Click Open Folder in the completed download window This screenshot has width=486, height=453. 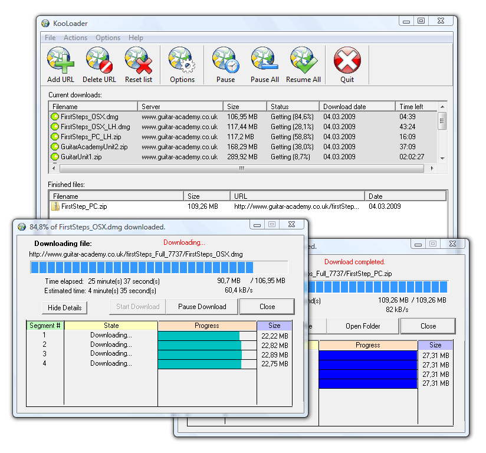pos(363,326)
